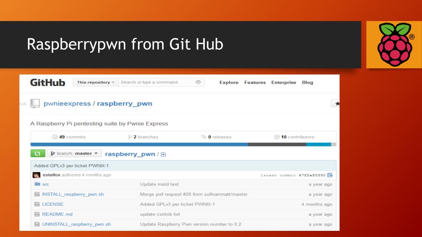This screenshot has width=422, height=237.
Task: Open the Blog menu item
Action: tap(307, 82)
